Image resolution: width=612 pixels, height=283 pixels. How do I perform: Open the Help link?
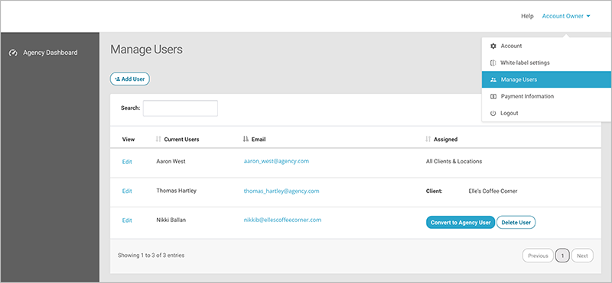527,16
